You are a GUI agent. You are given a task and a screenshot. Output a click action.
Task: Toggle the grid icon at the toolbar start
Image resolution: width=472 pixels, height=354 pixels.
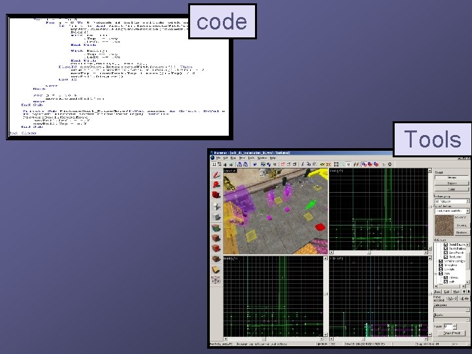pyautogui.click(x=214, y=165)
